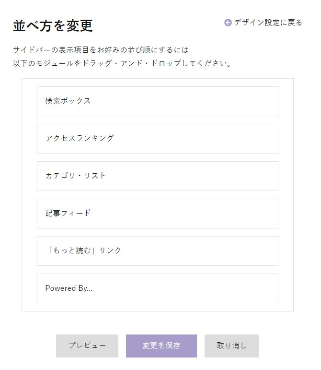Click the サイドバーの表示項目 instruction line
The image size is (321, 370).
[101, 50]
